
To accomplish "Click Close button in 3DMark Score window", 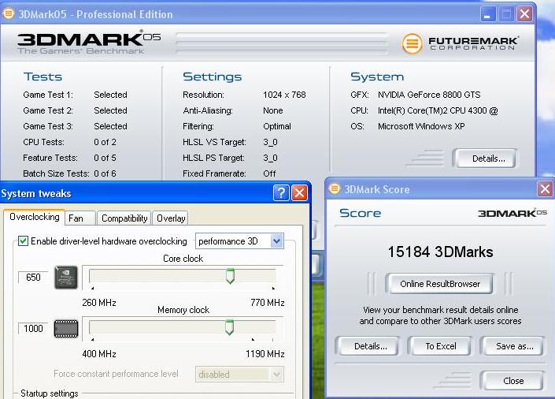I will (513, 381).
